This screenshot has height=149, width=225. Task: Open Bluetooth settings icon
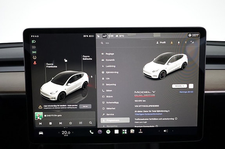point(185,42)
